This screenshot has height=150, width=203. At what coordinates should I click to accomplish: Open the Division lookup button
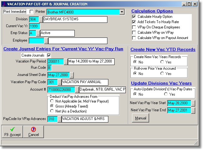(41, 20)
